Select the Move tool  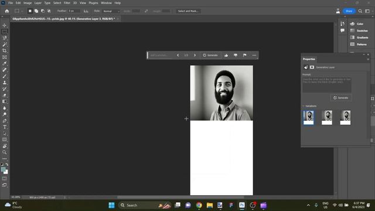click(x=5, y=25)
